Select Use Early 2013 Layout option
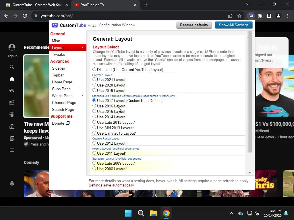This screenshot has height=220, width=294. tap(94, 133)
